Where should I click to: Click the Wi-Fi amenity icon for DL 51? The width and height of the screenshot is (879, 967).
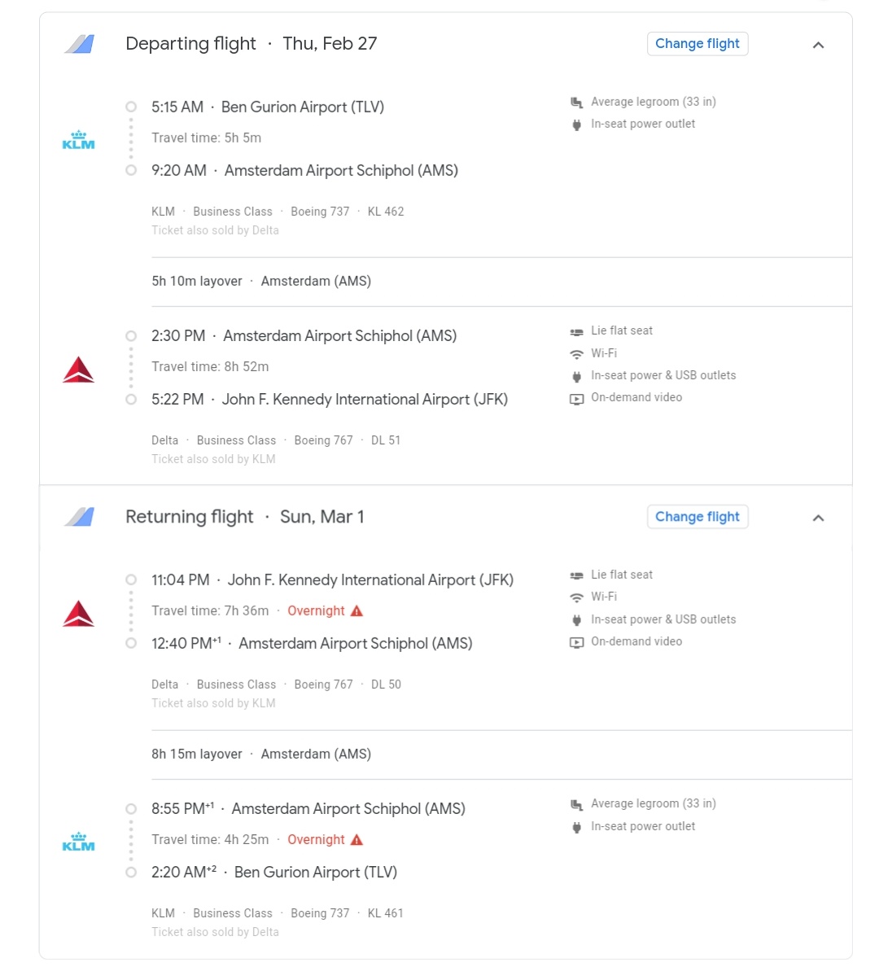click(x=578, y=353)
